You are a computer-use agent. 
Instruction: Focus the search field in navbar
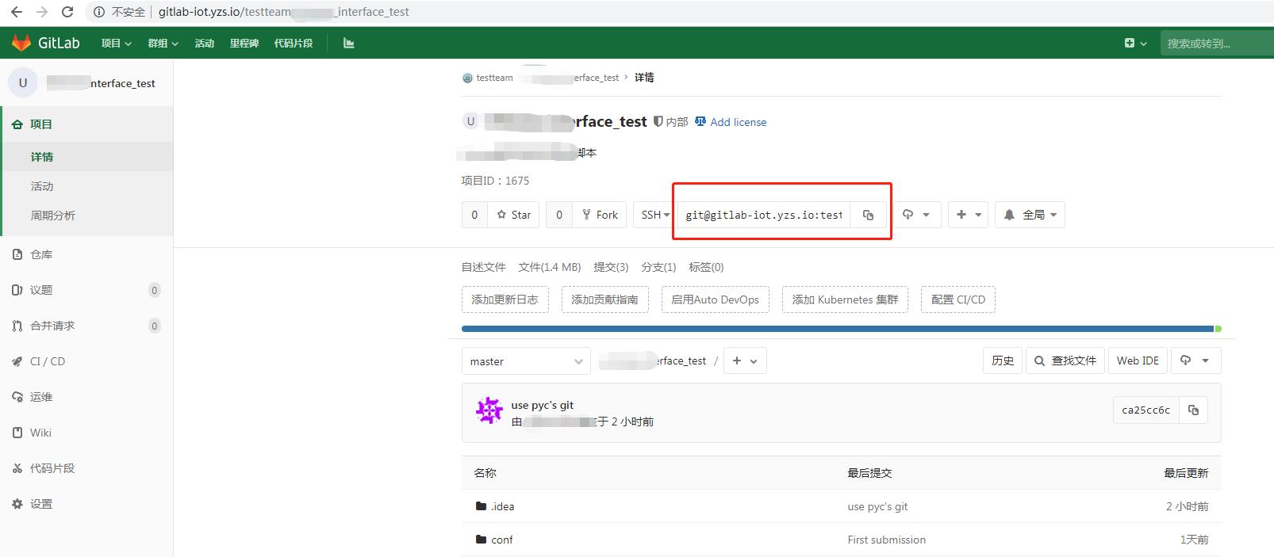pyautogui.click(x=1214, y=44)
